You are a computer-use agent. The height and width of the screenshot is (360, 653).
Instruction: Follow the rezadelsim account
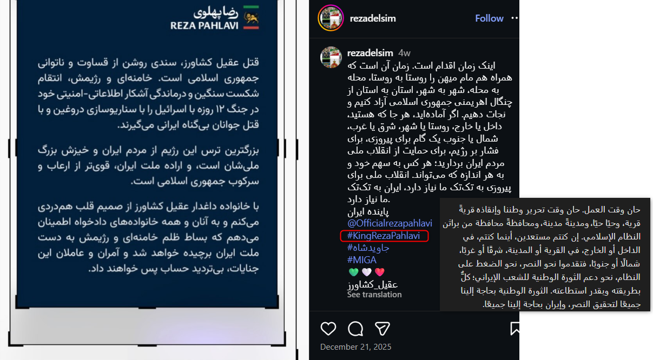point(489,18)
